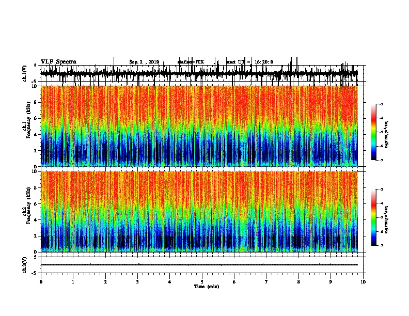
Task: Click the '-3' label on ch.1 color scale
Action: click(381, 104)
